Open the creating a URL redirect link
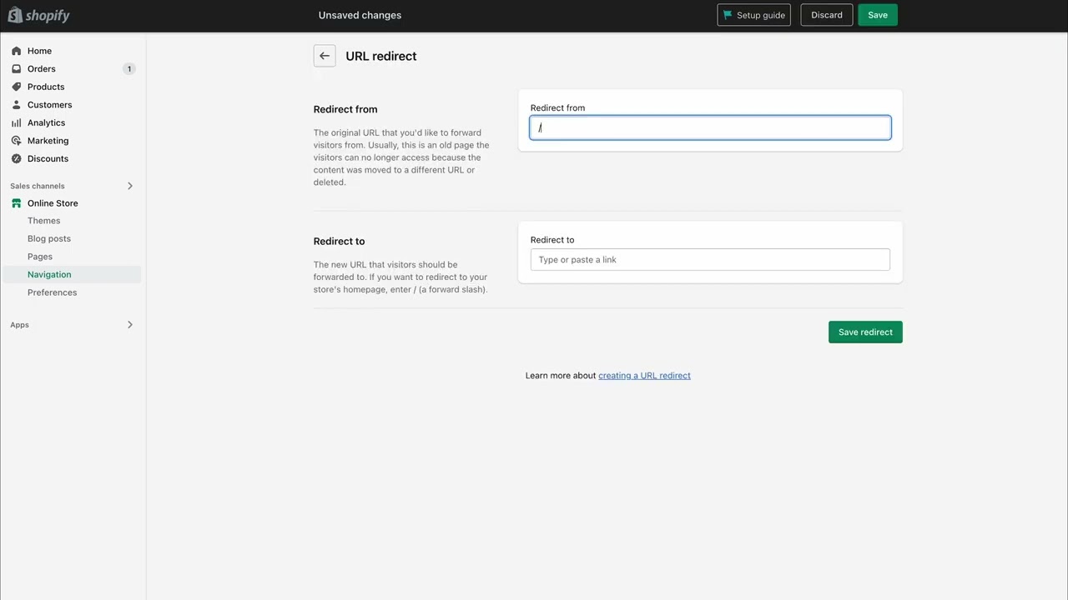This screenshot has width=1068, height=600. [x=644, y=376]
